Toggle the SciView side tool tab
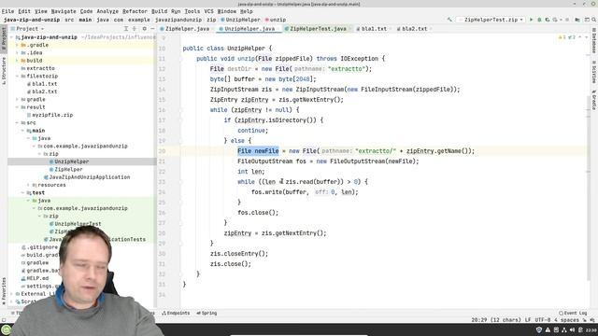The image size is (598, 336). tap(594, 72)
